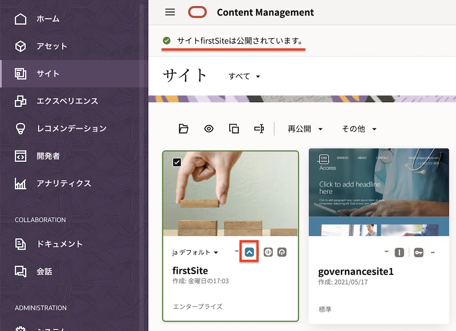
Task: Toggle the takedown status icon on firstSite
Action: point(281,252)
